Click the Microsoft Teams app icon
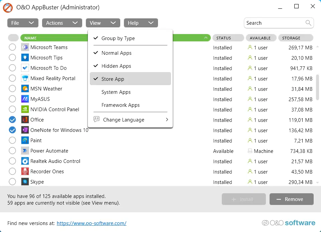 pyautogui.click(x=25, y=47)
